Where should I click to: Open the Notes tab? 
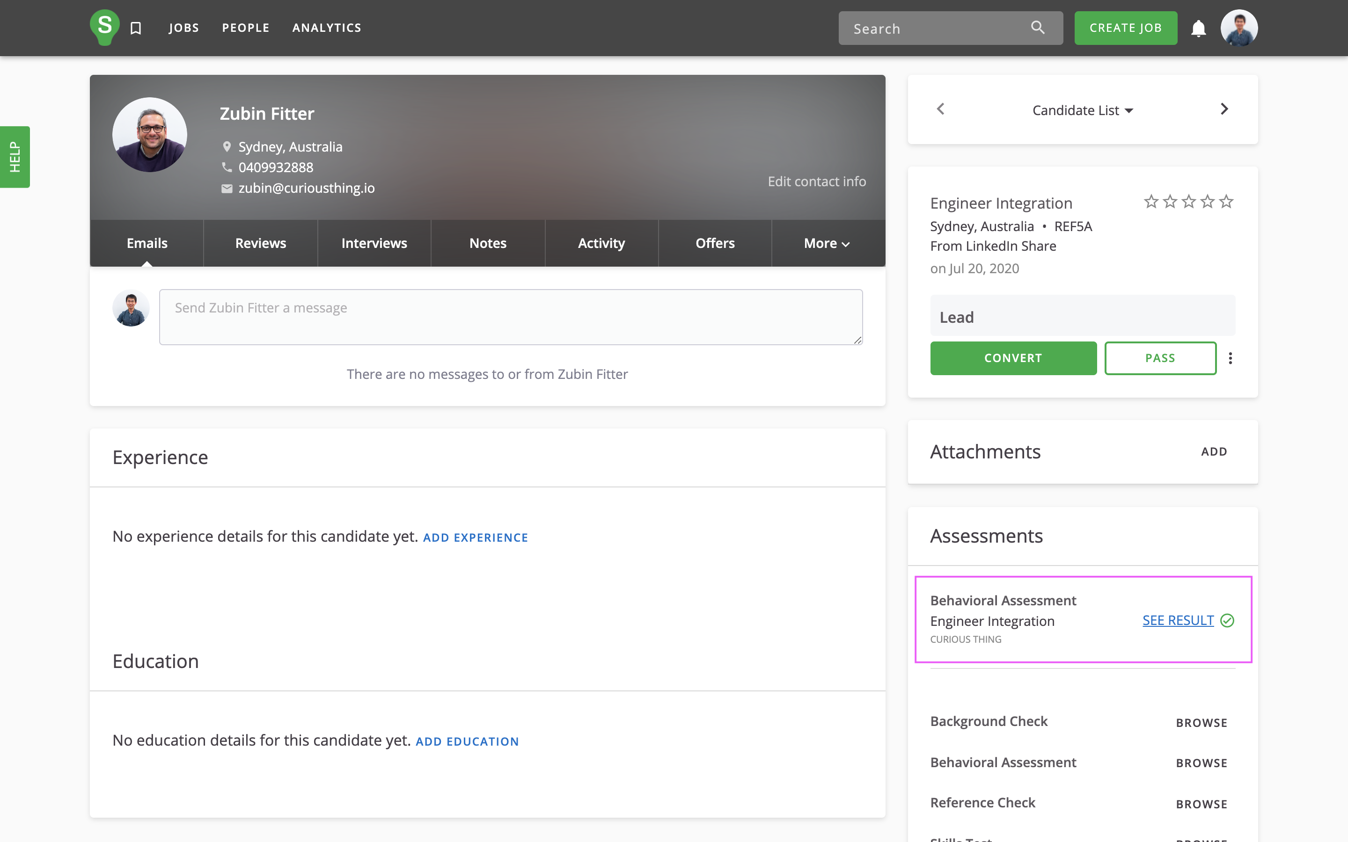pyautogui.click(x=487, y=243)
